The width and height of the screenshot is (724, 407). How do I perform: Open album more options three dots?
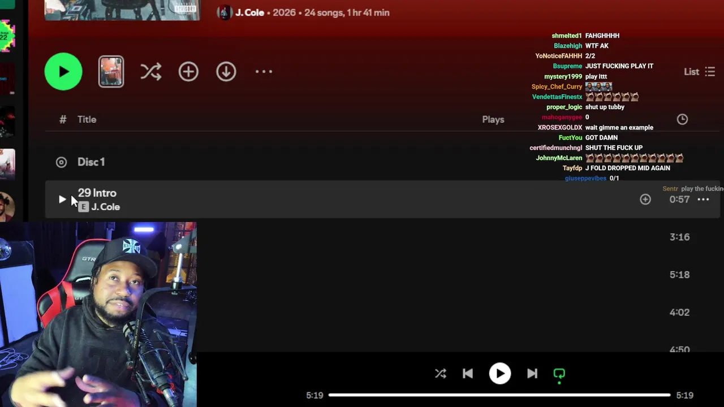pyautogui.click(x=264, y=71)
